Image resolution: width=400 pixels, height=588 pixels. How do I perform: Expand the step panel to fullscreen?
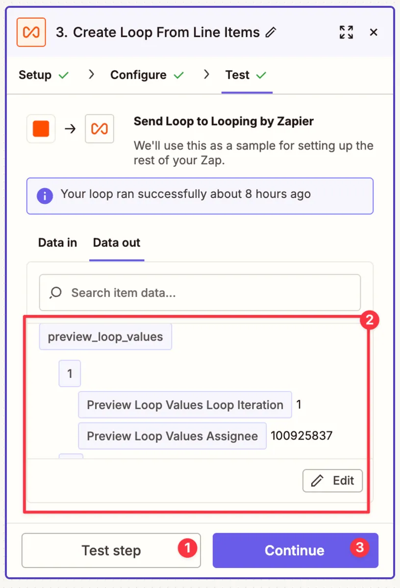click(x=346, y=32)
